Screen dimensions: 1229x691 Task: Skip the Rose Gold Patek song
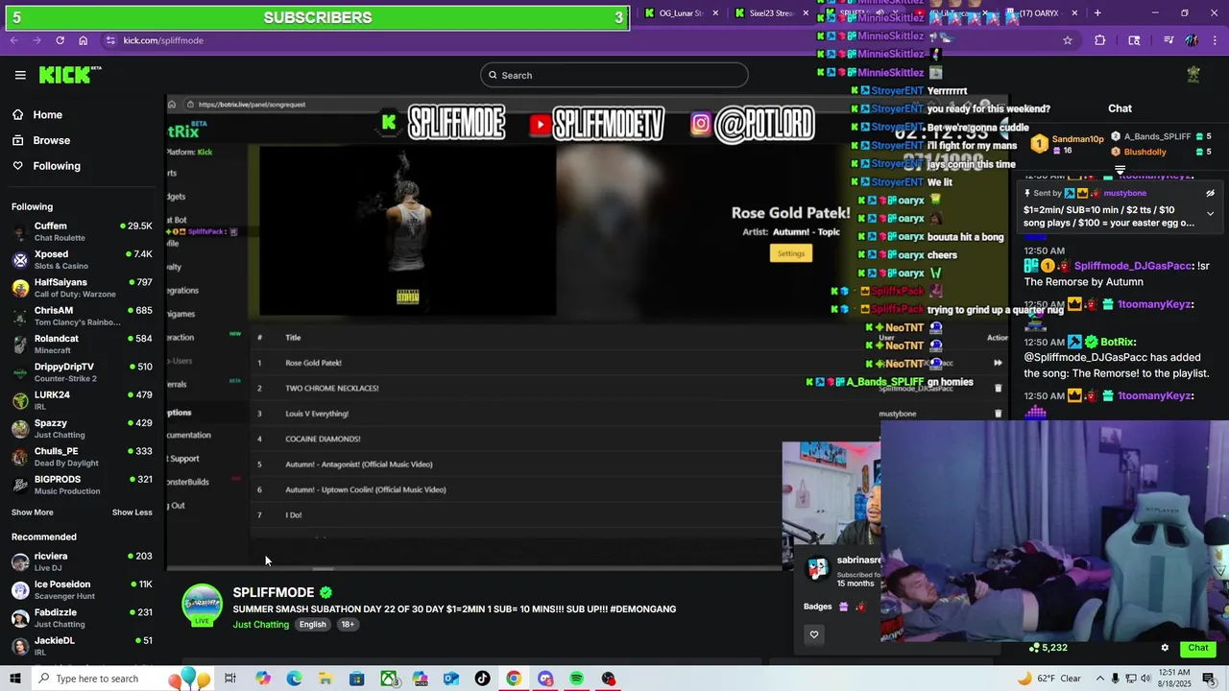[998, 363]
